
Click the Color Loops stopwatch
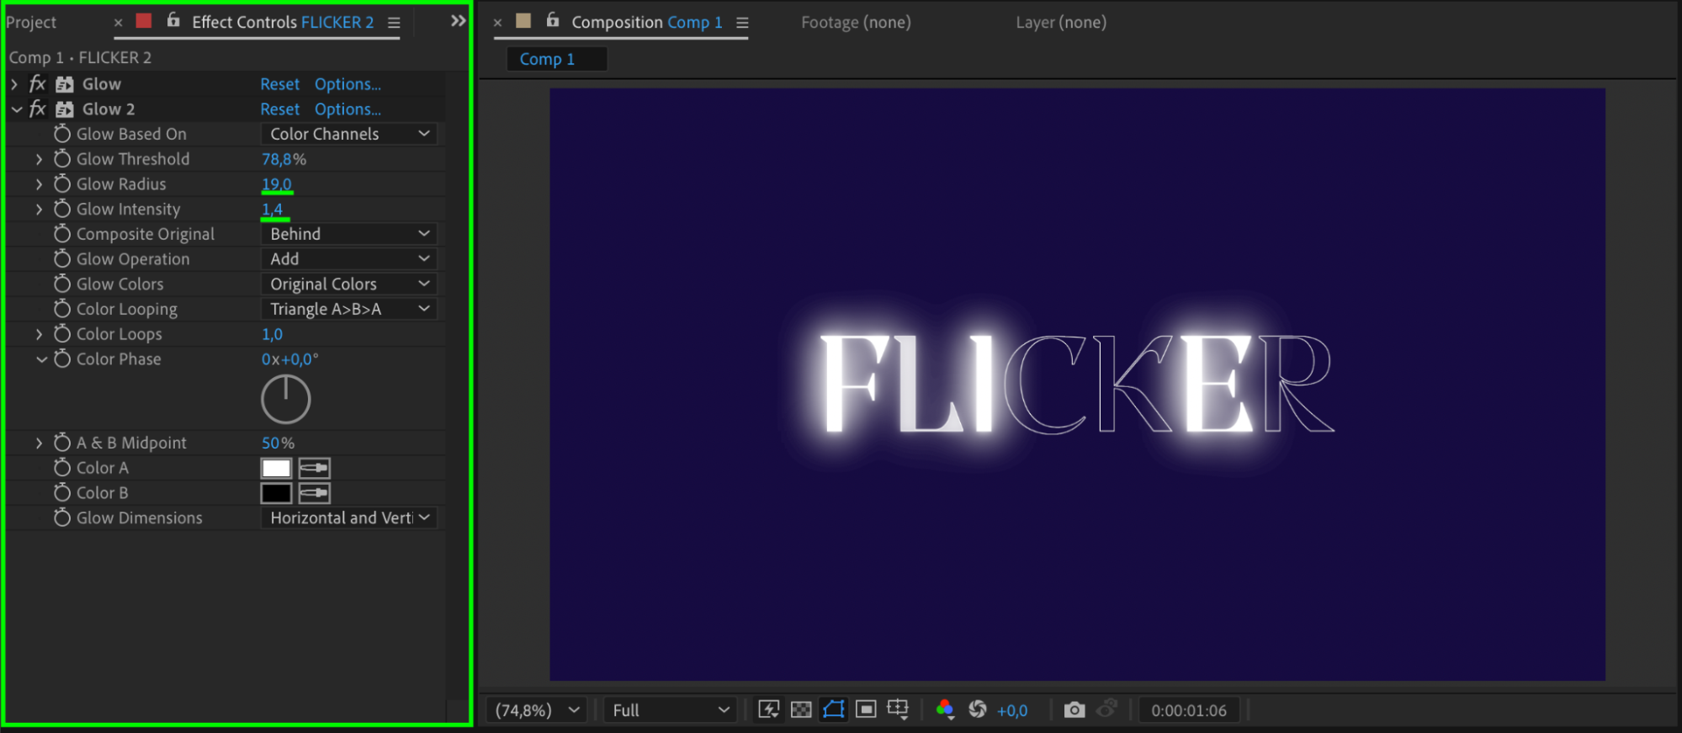coord(62,334)
